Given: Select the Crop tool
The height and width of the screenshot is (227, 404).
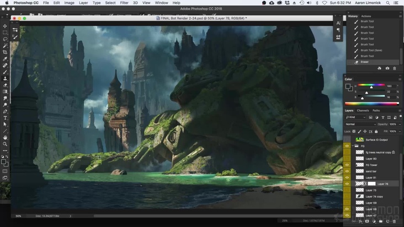Looking at the screenshot, I should click(5, 52).
